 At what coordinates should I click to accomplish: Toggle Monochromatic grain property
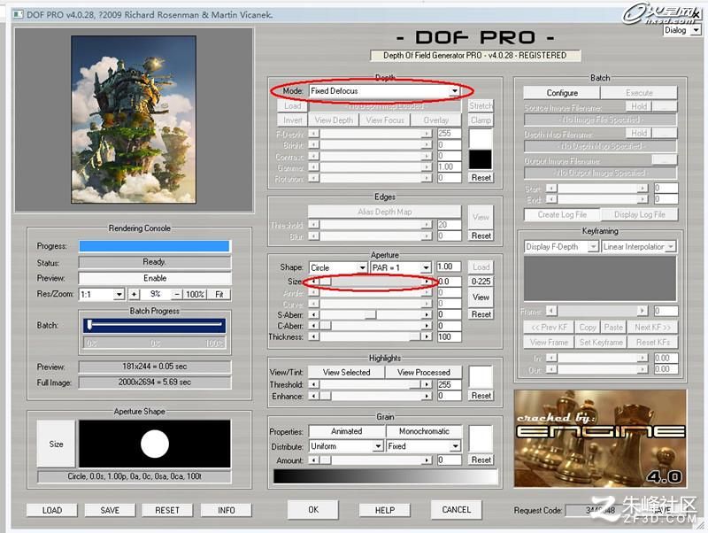425,431
